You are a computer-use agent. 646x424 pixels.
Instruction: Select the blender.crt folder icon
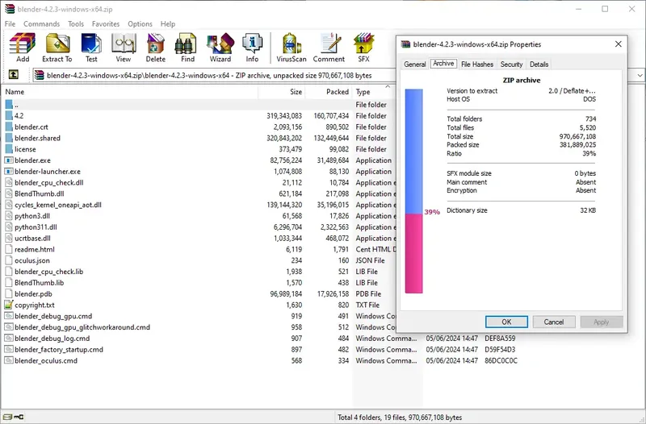[9, 127]
